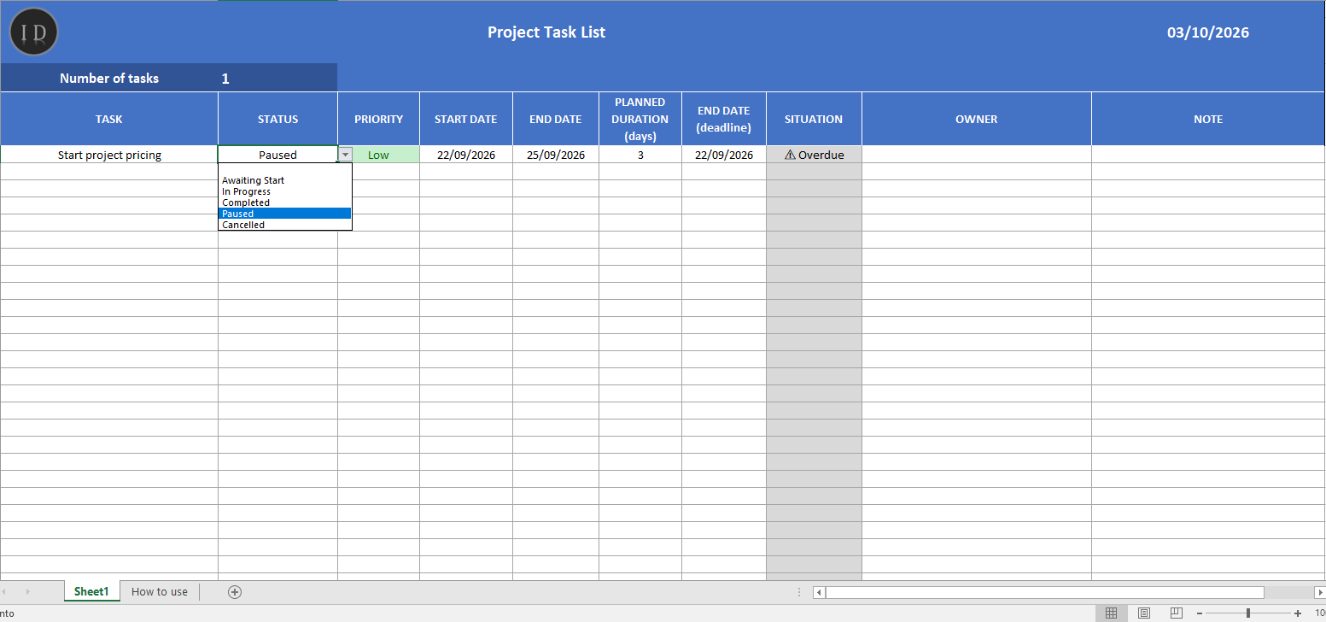Click the PRIORITY column header
The width and height of the screenshot is (1326, 622).
pos(378,119)
